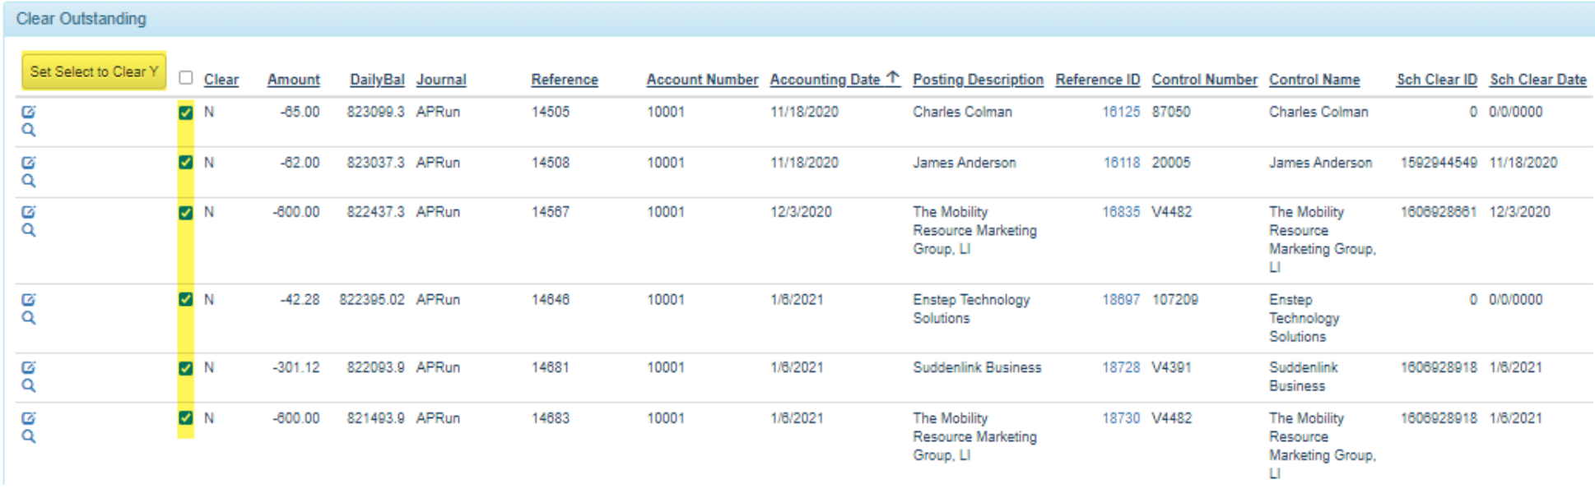The image size is (1595, 493).
Task: View details of reference 14567 row
Action: pos(29,230)
